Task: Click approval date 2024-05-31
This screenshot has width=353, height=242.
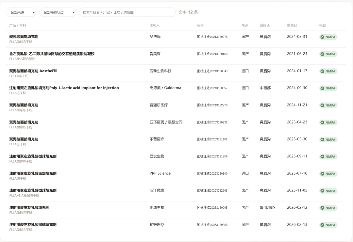Action: pos(297,37)
